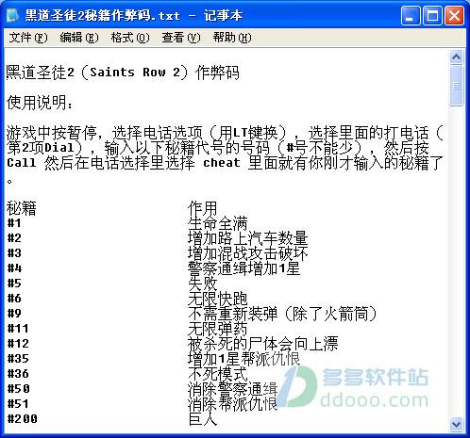Open the 查看(V) menu
The height and width of the screenshot is (438, 470).
point(181,38)
